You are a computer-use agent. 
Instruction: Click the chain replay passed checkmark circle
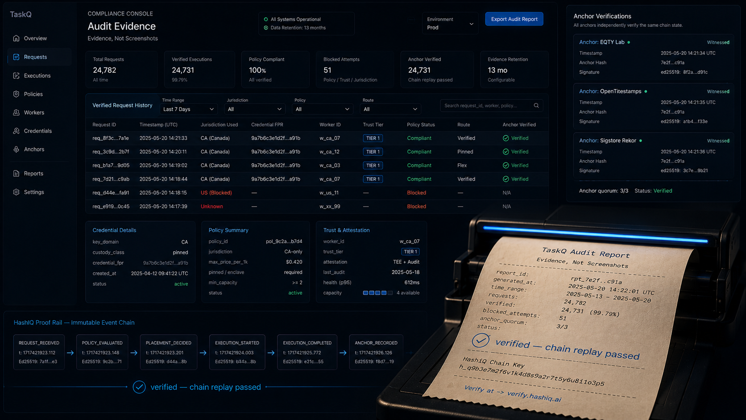tap(139, 387)
